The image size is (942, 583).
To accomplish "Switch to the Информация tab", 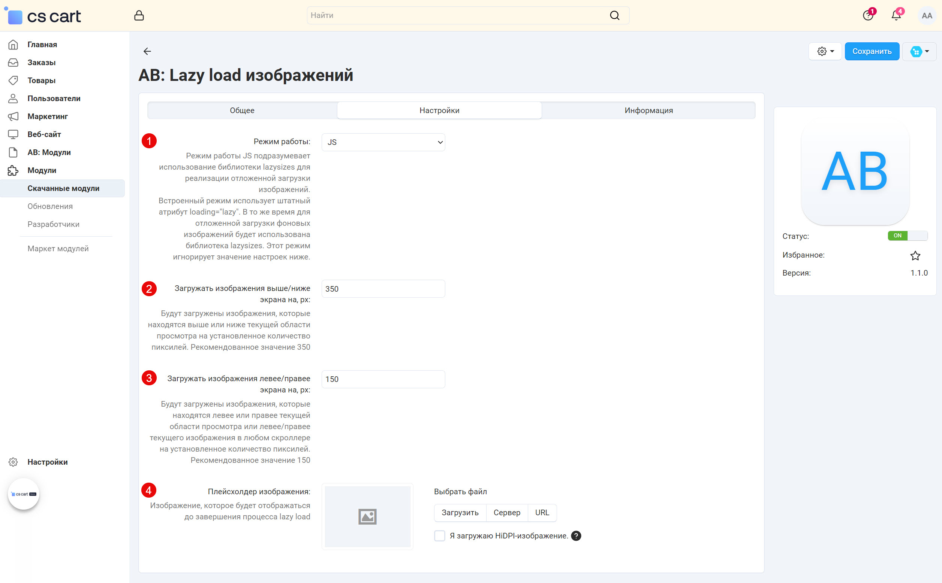I will (648, 110).
